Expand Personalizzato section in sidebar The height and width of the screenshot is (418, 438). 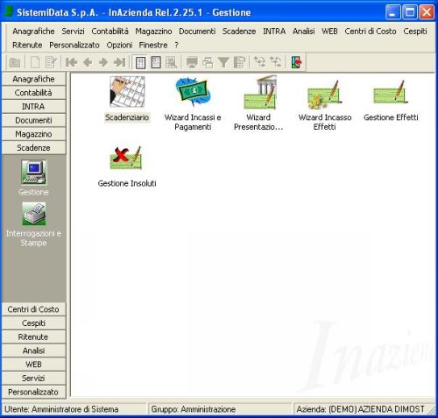(x=33, y=392)
